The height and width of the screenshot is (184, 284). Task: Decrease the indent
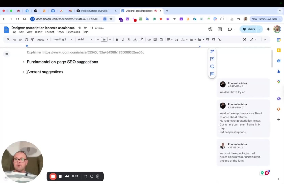tap(208, 40)
